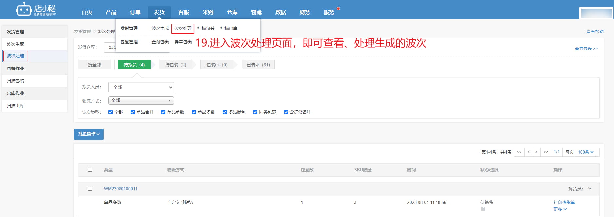Change the per-page count from 100条
614x217 pixels.
[586, 152]
